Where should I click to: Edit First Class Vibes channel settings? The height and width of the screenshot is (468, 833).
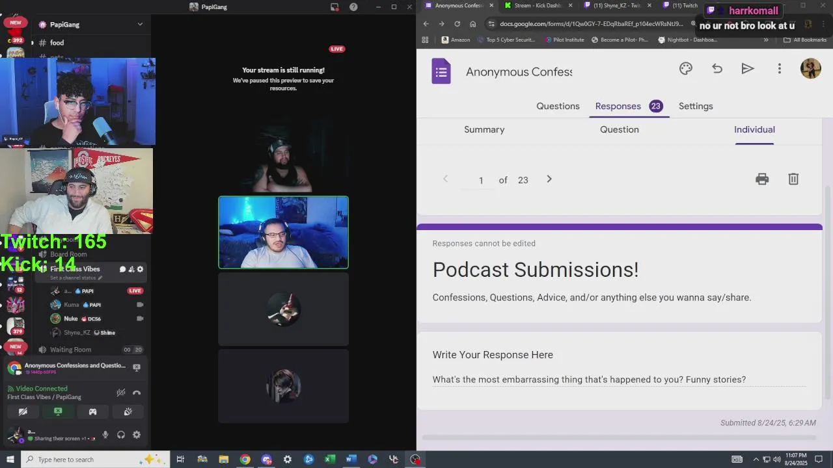click(140, 269)
